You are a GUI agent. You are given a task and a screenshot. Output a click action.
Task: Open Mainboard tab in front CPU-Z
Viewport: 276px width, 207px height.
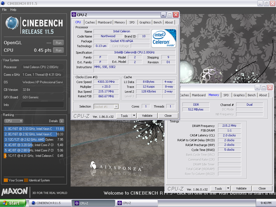(105, 22)
